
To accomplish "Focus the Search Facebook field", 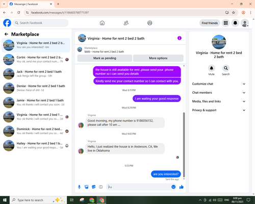I will tap(41, 23).
